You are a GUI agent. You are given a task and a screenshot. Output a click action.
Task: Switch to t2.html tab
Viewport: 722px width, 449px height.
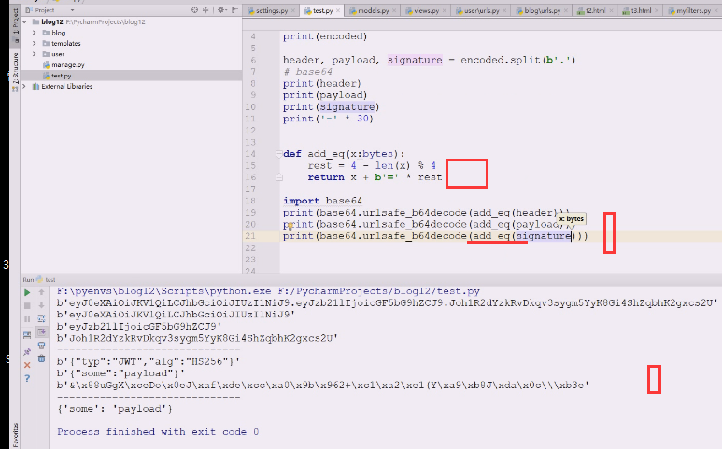(595, 10)
